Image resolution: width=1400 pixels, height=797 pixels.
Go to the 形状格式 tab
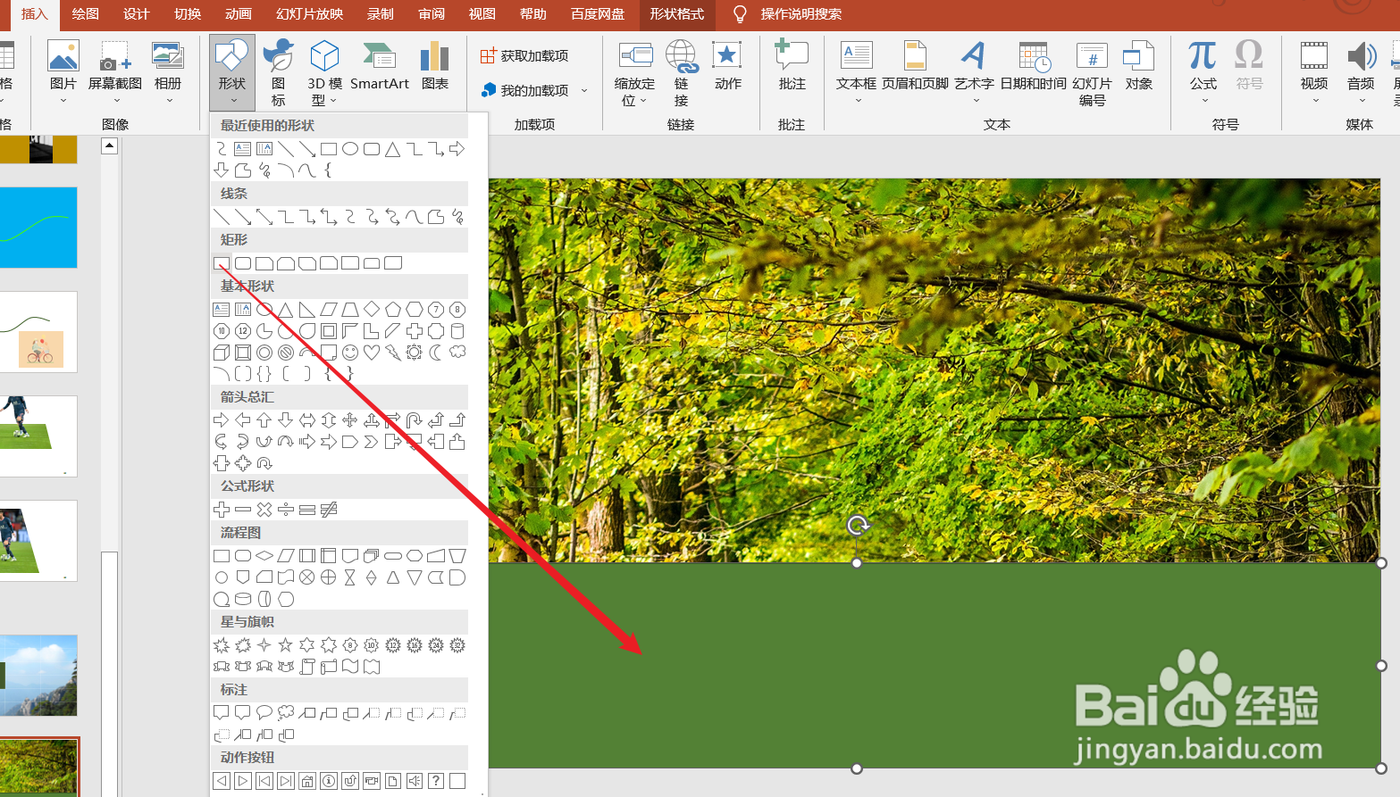[677, 14]
